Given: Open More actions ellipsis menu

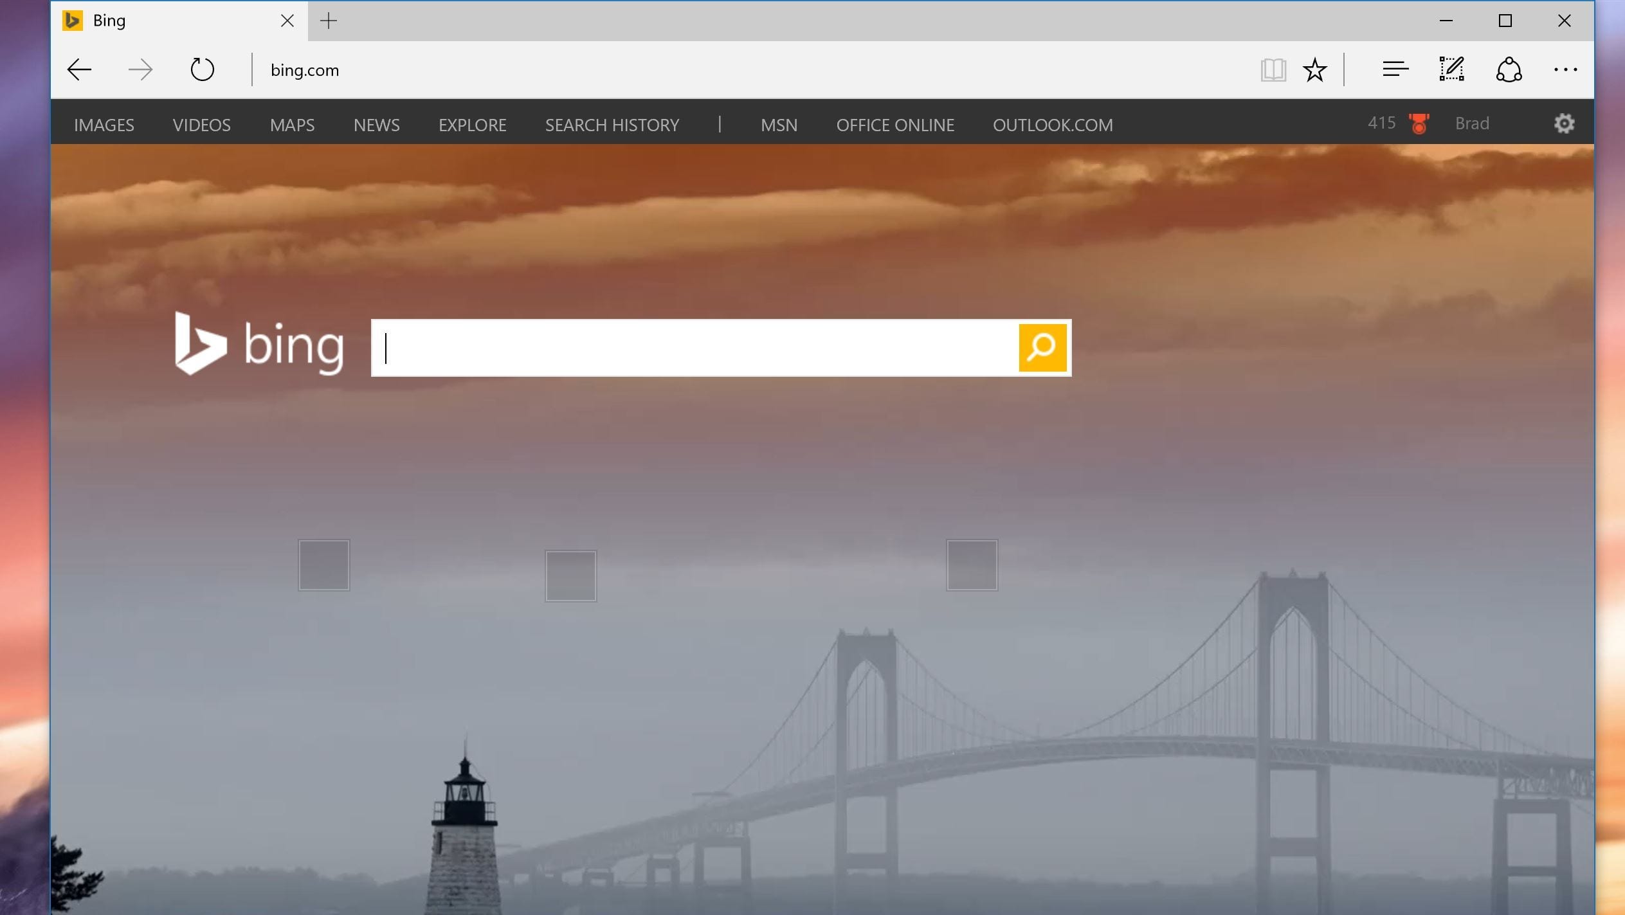Looking at the screenshot, I should click(x=1565, y=69).
